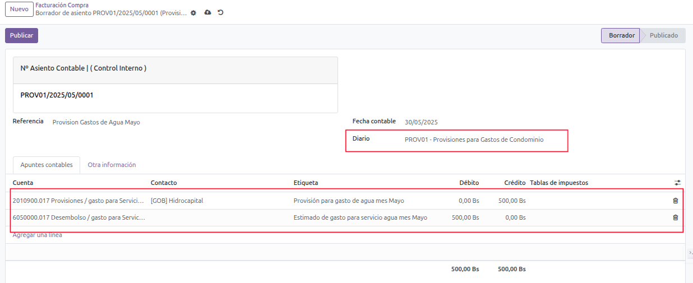
Task: Open the Apuntes contables tab
Action: pos(47,165)
